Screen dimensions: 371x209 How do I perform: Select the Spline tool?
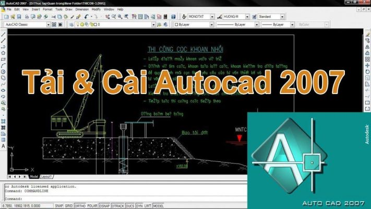[x=3, y=84]
